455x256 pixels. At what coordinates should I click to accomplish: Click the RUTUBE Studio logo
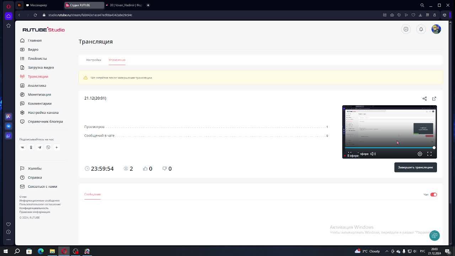click(43, 30)
